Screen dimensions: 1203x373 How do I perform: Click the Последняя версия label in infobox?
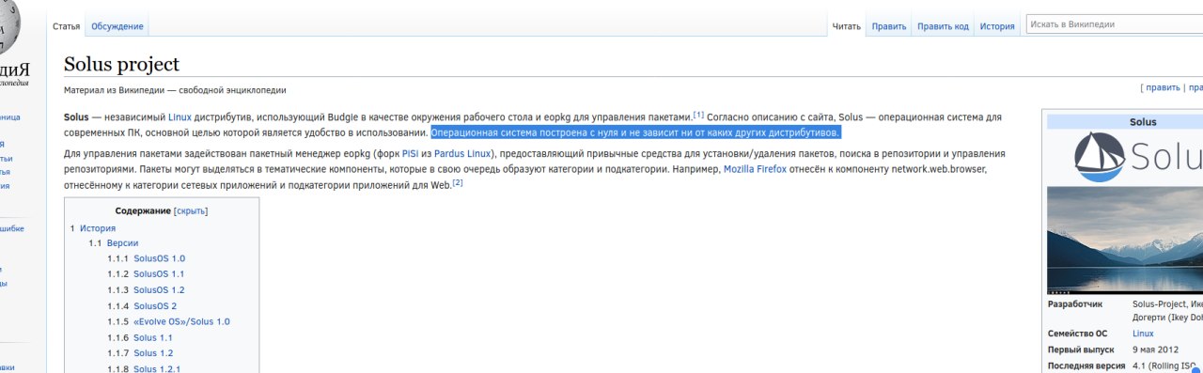pos(1086,365)
